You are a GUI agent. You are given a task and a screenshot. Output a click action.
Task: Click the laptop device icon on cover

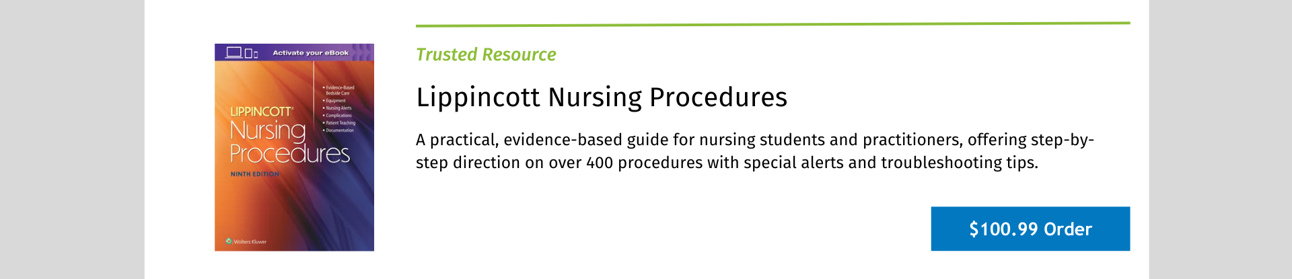234,52
